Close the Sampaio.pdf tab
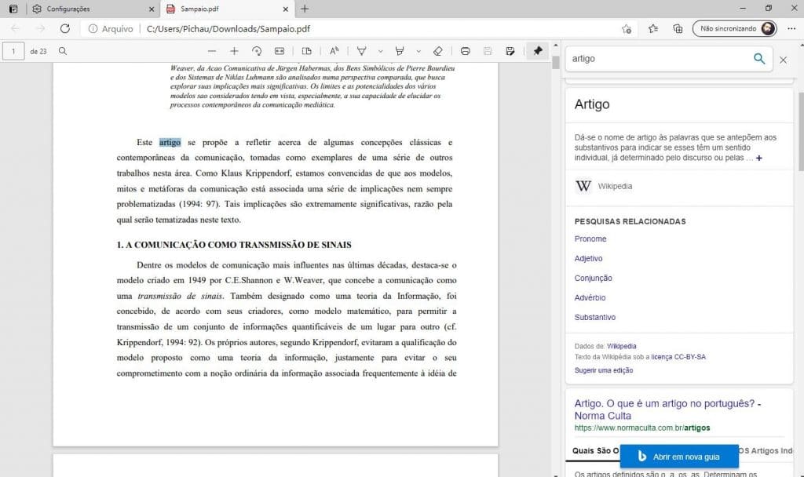 [286, 9]
